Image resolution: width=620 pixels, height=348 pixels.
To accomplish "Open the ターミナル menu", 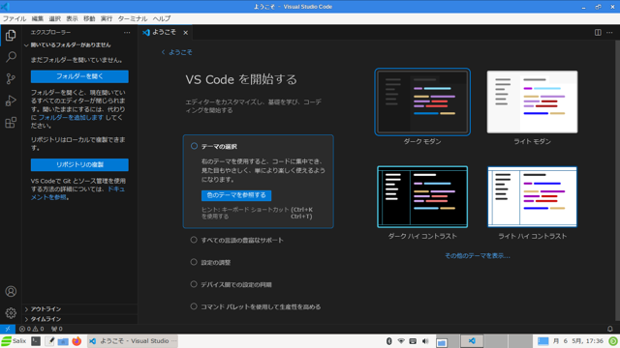I will click(x=133, y=18).
